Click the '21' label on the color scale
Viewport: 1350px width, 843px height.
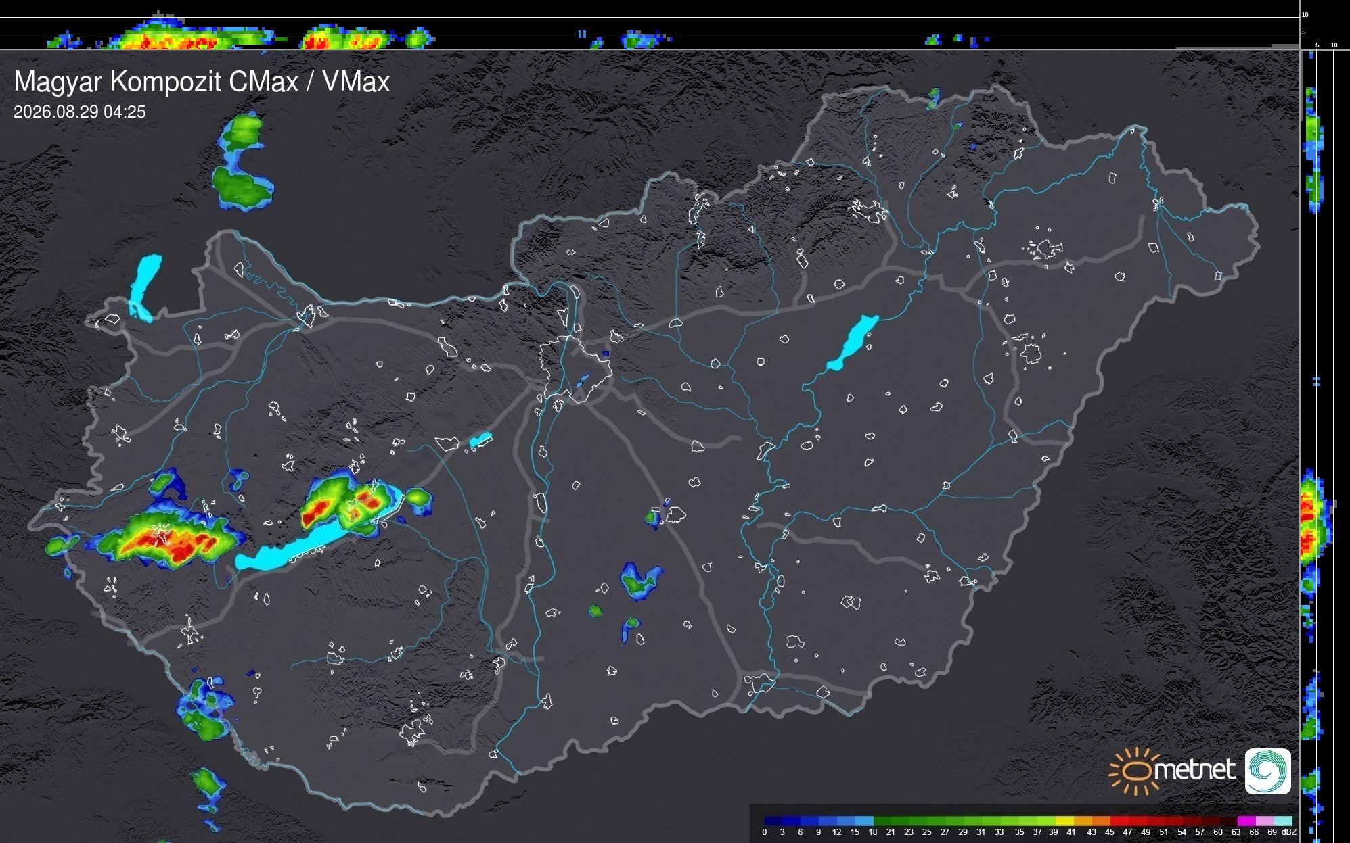click(x=891, y=832)
